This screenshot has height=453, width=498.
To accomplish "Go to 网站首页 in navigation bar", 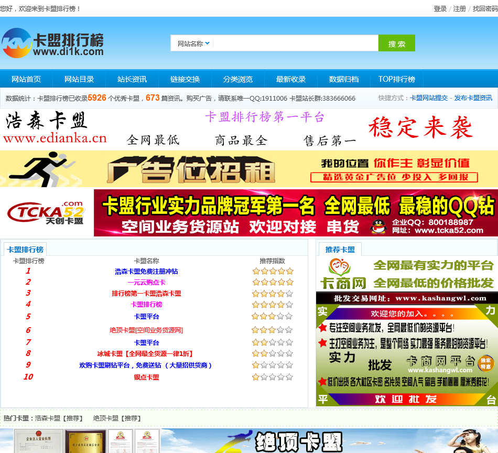I will click(26, 79).
